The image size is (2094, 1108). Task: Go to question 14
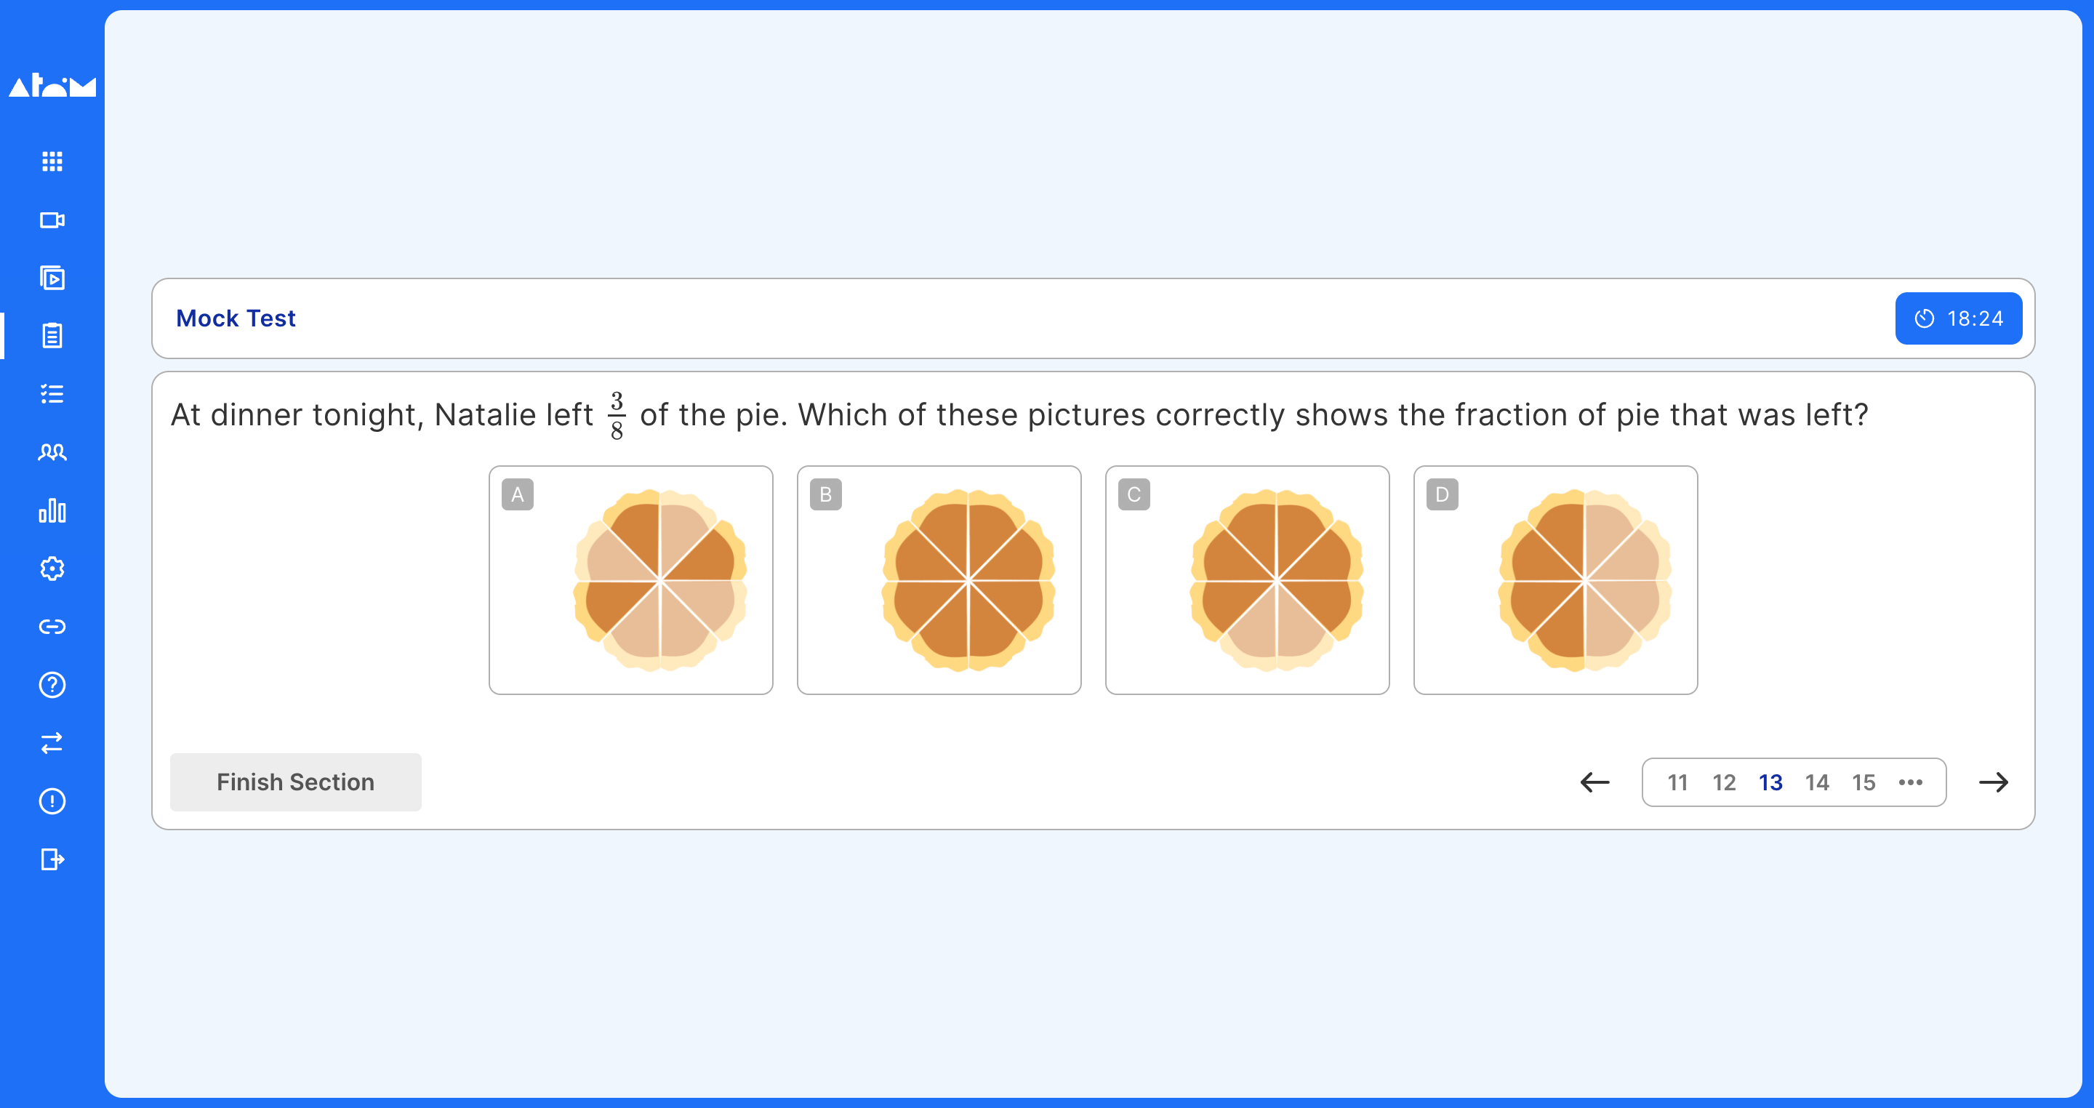click(x=1817, y=782)
